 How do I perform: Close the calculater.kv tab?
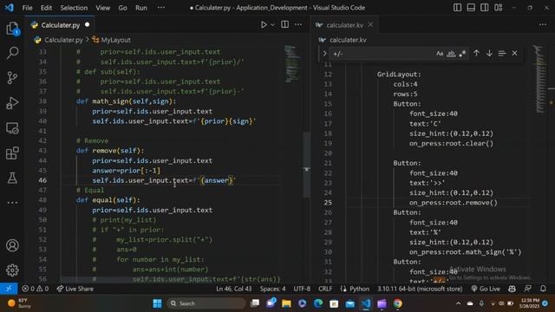tap(370, 24)
